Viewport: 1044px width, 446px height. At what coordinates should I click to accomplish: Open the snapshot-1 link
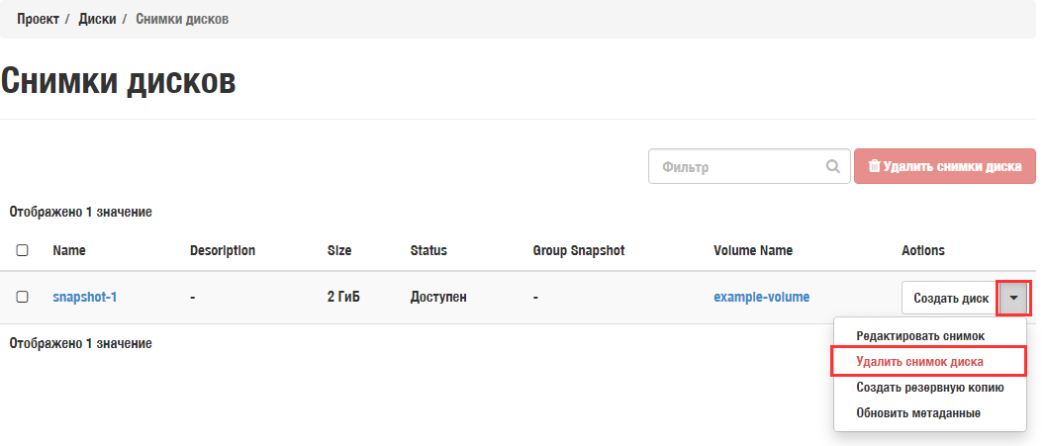pyautogui.click(x=84, y=297)
